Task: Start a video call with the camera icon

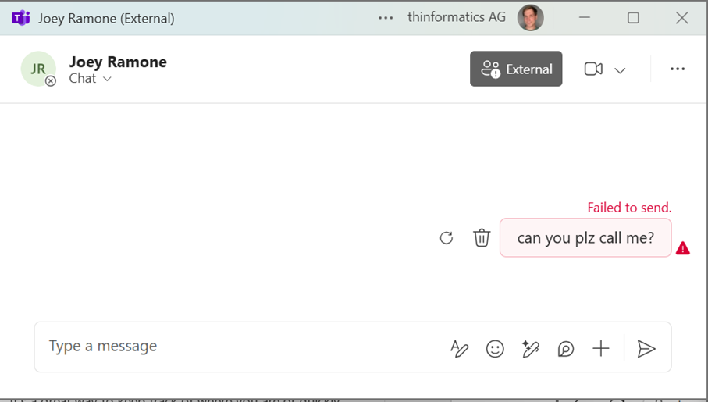Action: pyautogui.click(x=593, y=69)
